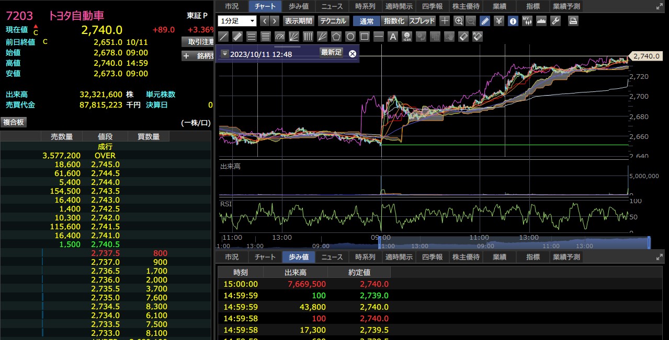Step chart to previous period
Image resolution: width=669 pixels, height=340 pixels.
[264, 21]
